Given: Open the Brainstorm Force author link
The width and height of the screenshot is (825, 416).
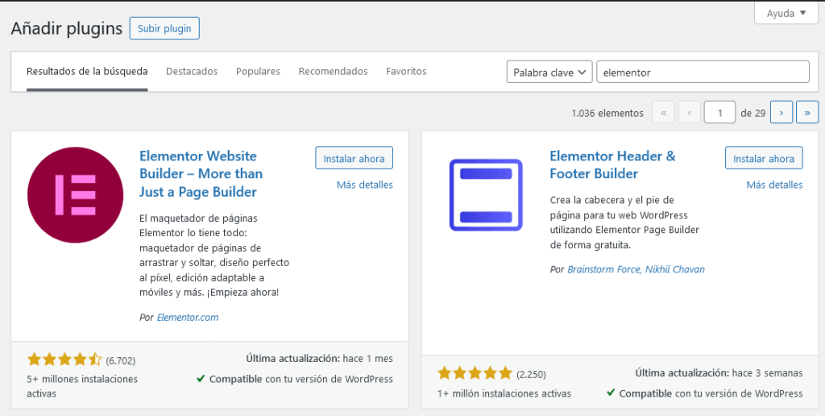Looking at the screenshot, I should [x=603, y=269].
